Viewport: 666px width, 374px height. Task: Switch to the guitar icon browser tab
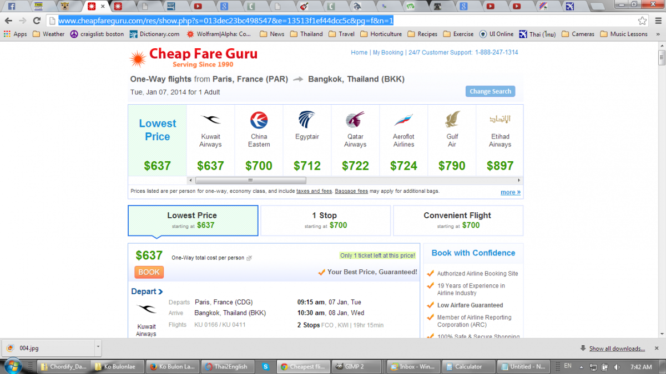click(x=304, y=6)
